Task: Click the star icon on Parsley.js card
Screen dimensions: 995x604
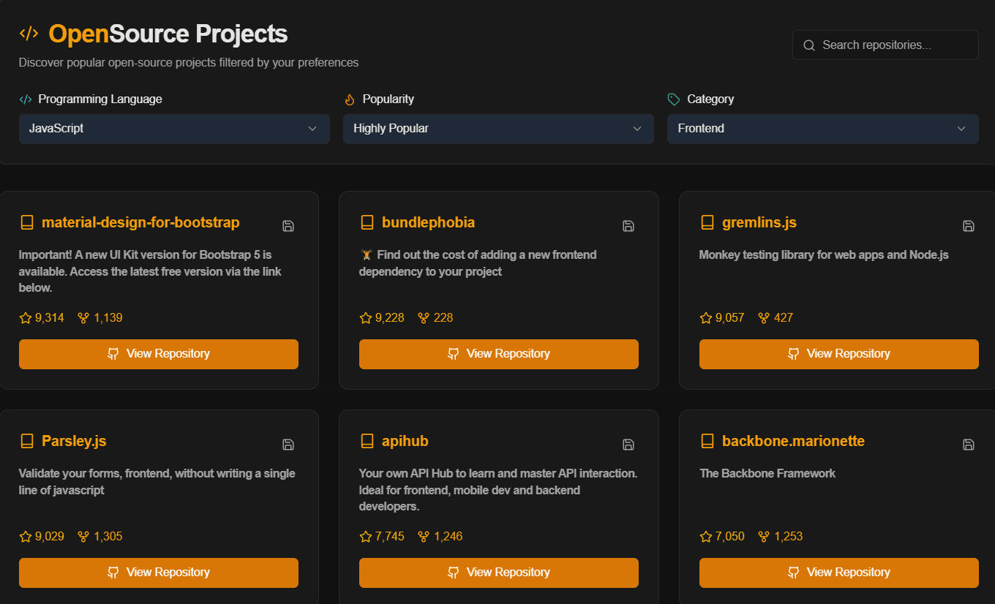Action: pyautogui.click(x=26, y=537)
